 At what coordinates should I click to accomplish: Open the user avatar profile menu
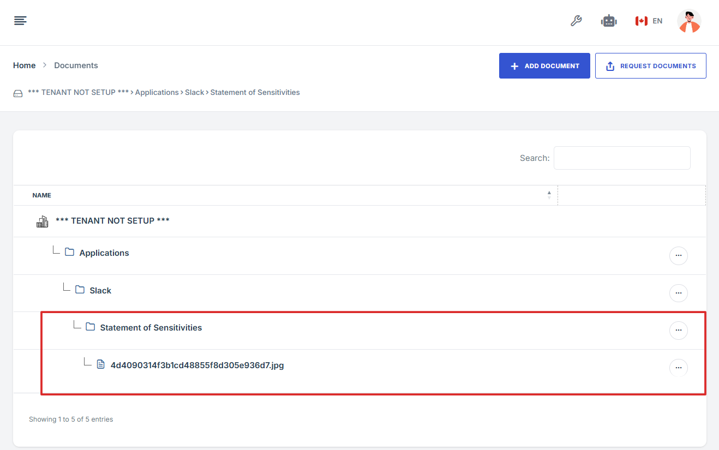[x=689, y=21]
